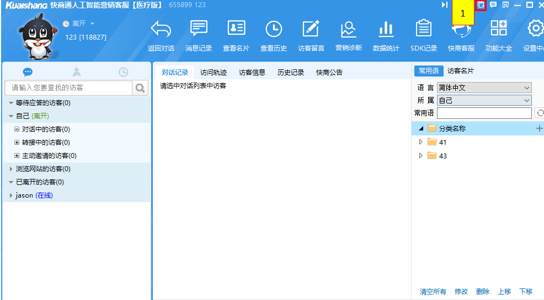Collapse 对话中的访客 tree node
The image size is (544, 300).
point(17,129)
